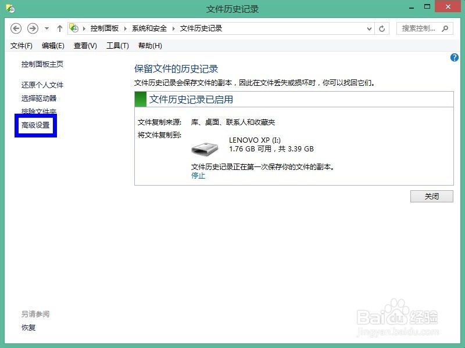The width and height of the screenshot is (465, 348).
Task: Open 高级设置 in the sidebar
Action: pyautogui.click(x=35, y=124)
